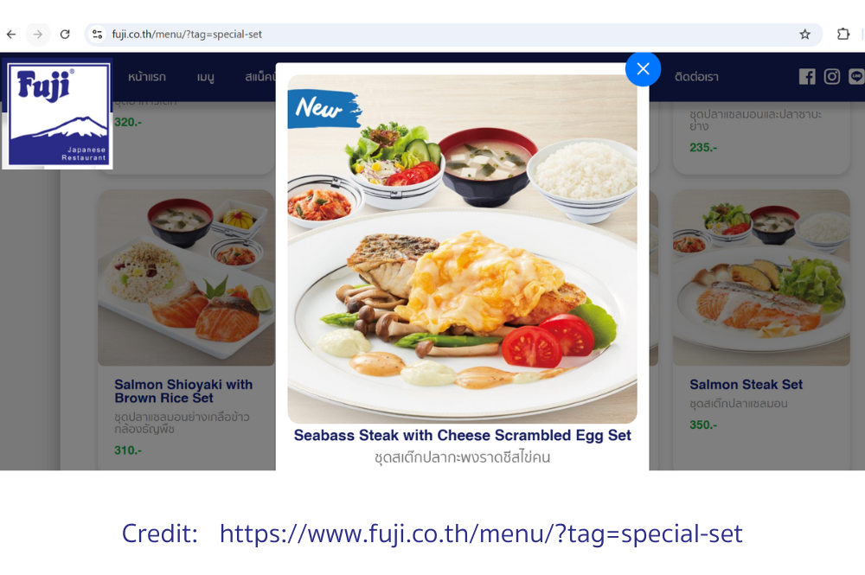This screenshot has width=865, height=575.
Task: Open the browser extensions puzzle icon
Action: tap(843, 35)
